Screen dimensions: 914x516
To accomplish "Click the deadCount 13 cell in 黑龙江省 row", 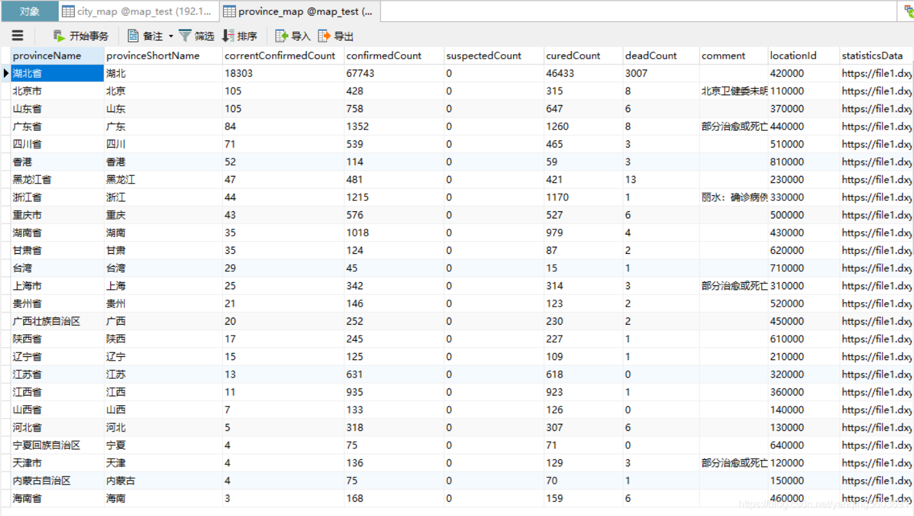I will click(661, 180).
